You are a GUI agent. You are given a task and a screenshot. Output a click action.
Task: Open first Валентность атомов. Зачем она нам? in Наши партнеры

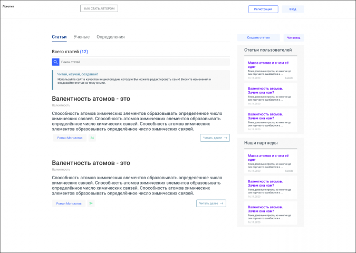[x=271, y=188]
